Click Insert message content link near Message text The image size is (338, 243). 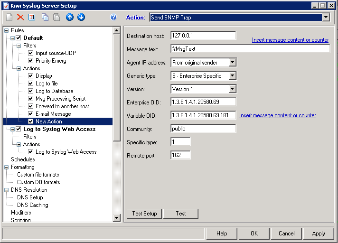click(x=291, y=40)
